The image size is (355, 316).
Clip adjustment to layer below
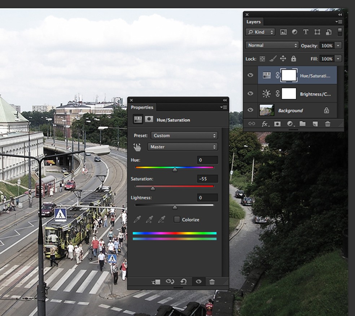coord(156,282)
